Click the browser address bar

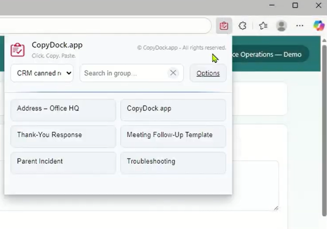tap(108, 26)
